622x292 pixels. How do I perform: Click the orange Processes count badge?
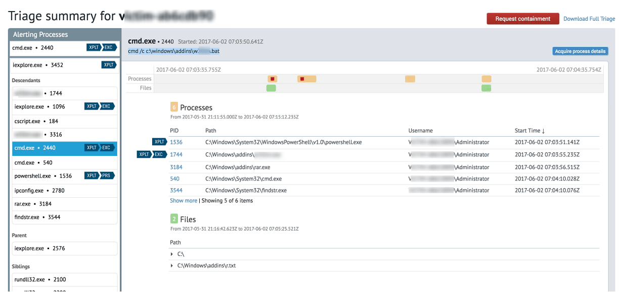coord(174,107)
